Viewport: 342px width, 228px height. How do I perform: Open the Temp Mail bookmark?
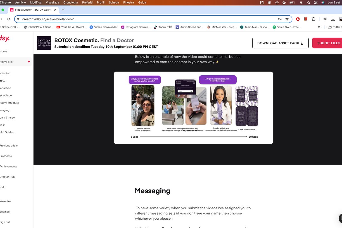(x=255, y=27)
